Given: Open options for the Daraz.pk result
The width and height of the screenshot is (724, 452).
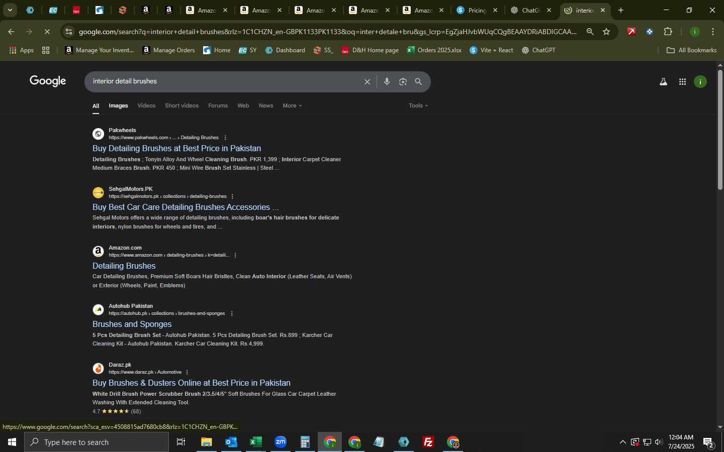Looking at the screenshot, I should coord(187,372).
